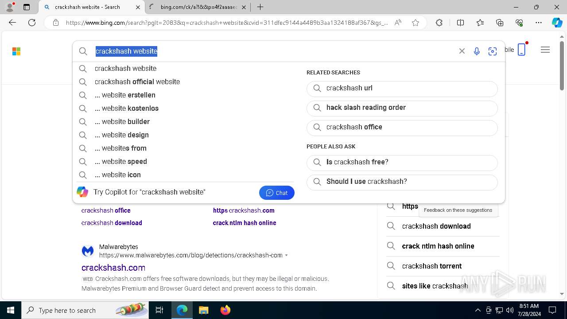Click Try Copilot for crackshash website text

click(149, 192)
